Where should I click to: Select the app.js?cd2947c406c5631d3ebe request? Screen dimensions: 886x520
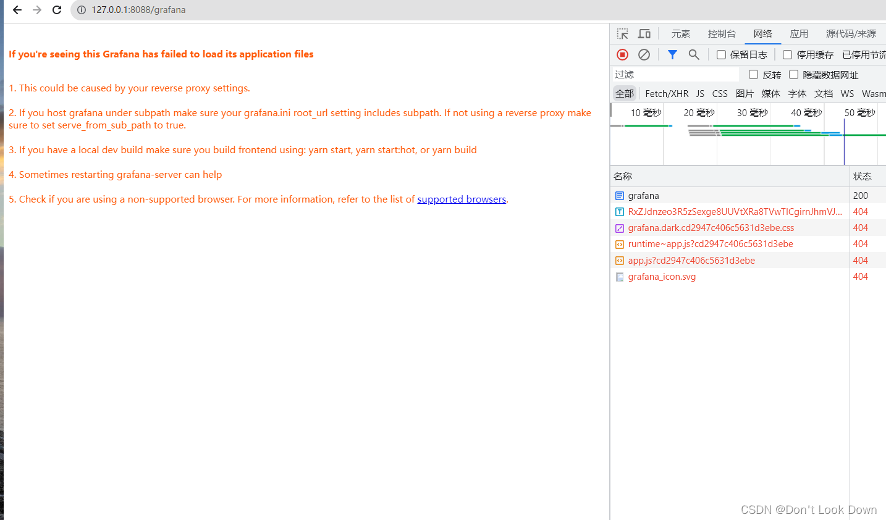point(748,261)
